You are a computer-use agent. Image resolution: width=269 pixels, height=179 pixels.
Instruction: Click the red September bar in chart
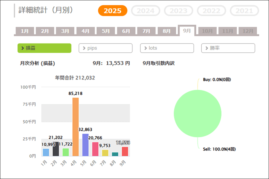[x=125, y=151]
